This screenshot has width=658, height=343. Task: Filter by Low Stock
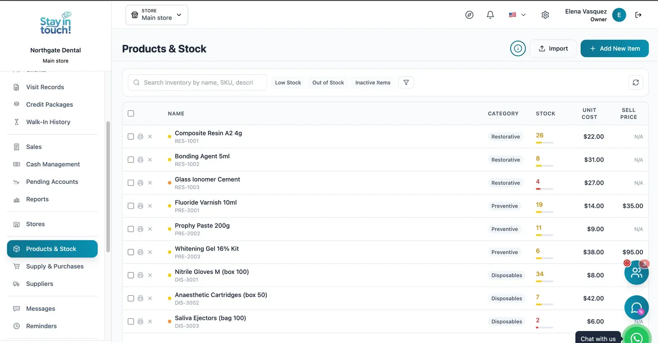(288, 83)
